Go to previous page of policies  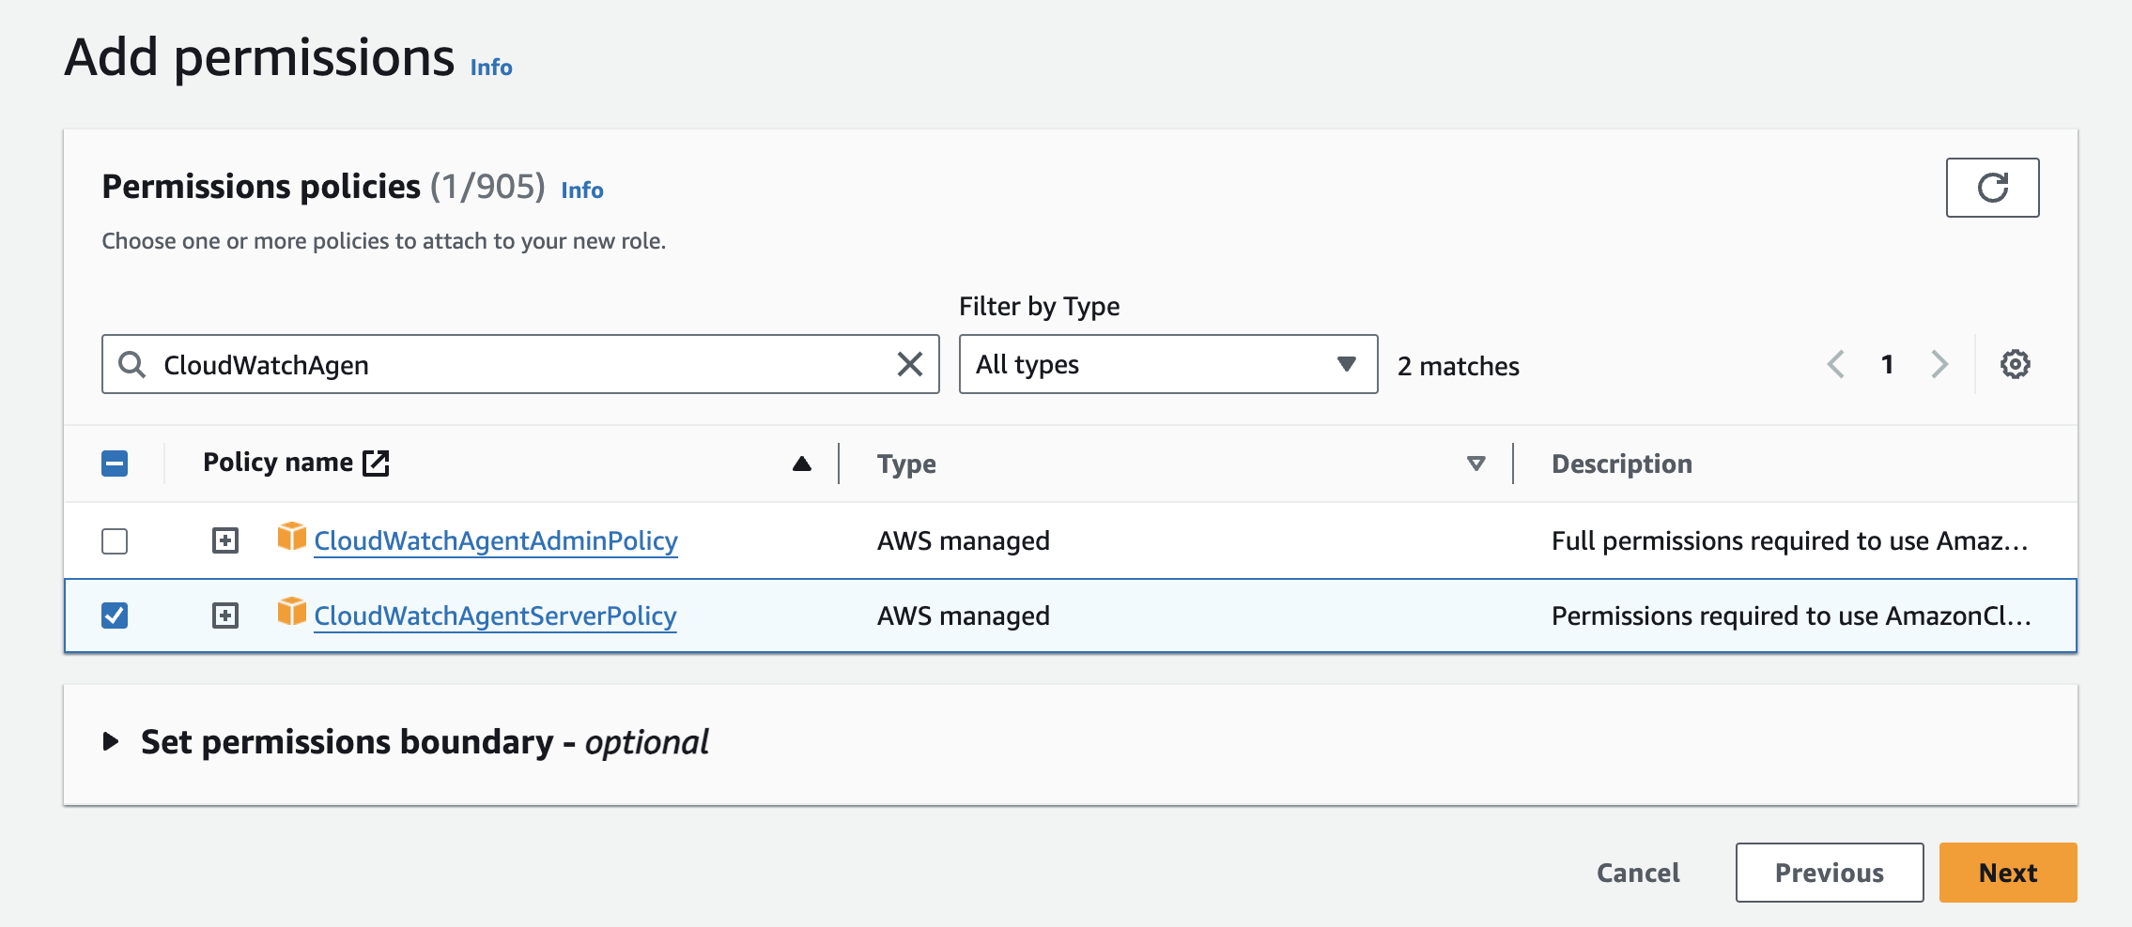[x=1836, y=364]
